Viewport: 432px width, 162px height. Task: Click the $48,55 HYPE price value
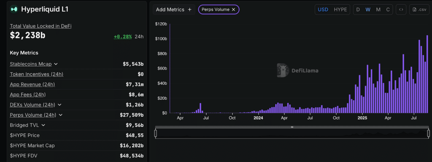pyautogui.click(x=135, y=135)
